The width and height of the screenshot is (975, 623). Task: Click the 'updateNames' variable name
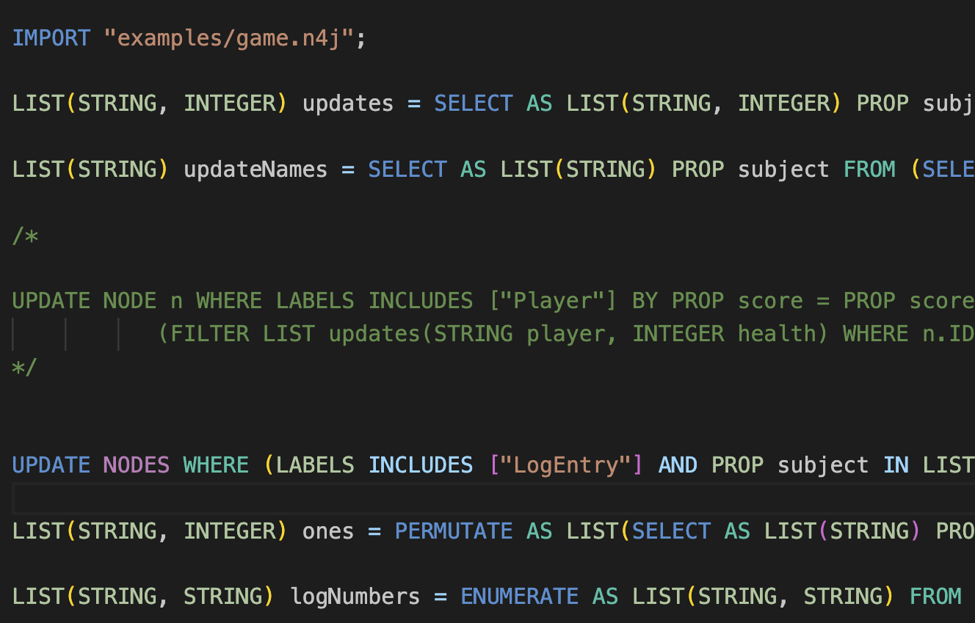(255, 170)
